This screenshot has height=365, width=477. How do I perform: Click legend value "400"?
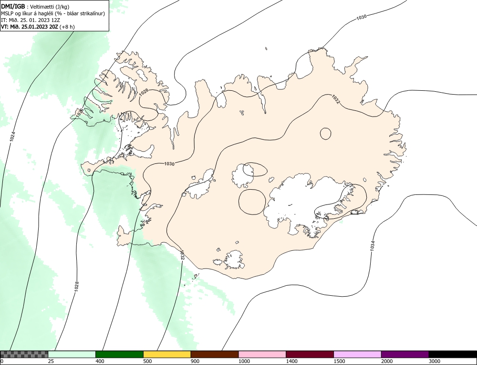tap(100, 362)
